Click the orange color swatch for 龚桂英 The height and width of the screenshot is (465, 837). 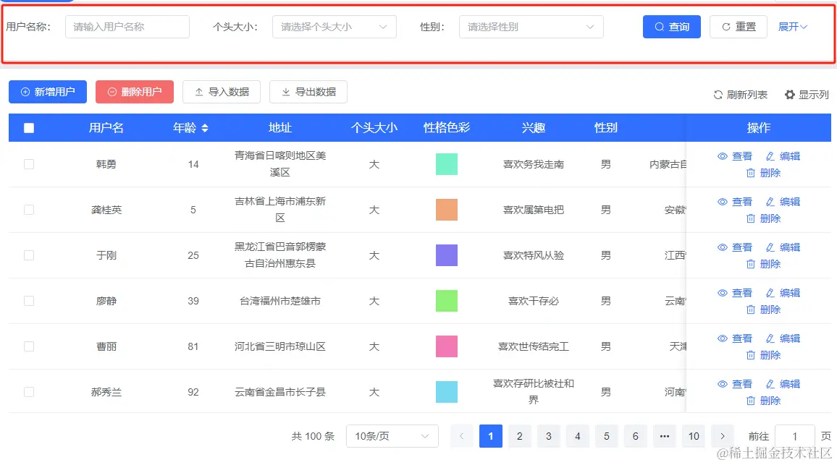click(446, 210)
